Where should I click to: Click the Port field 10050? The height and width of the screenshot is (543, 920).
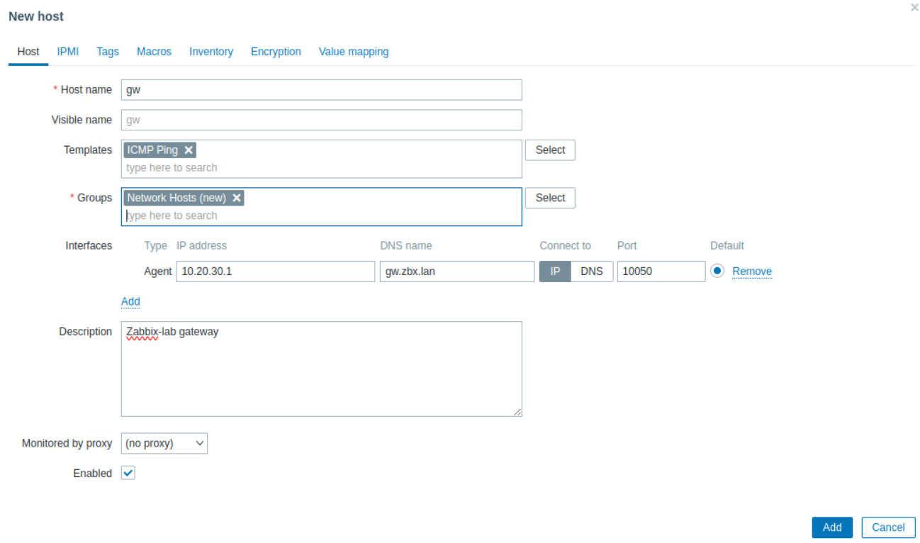coord(661,271)
